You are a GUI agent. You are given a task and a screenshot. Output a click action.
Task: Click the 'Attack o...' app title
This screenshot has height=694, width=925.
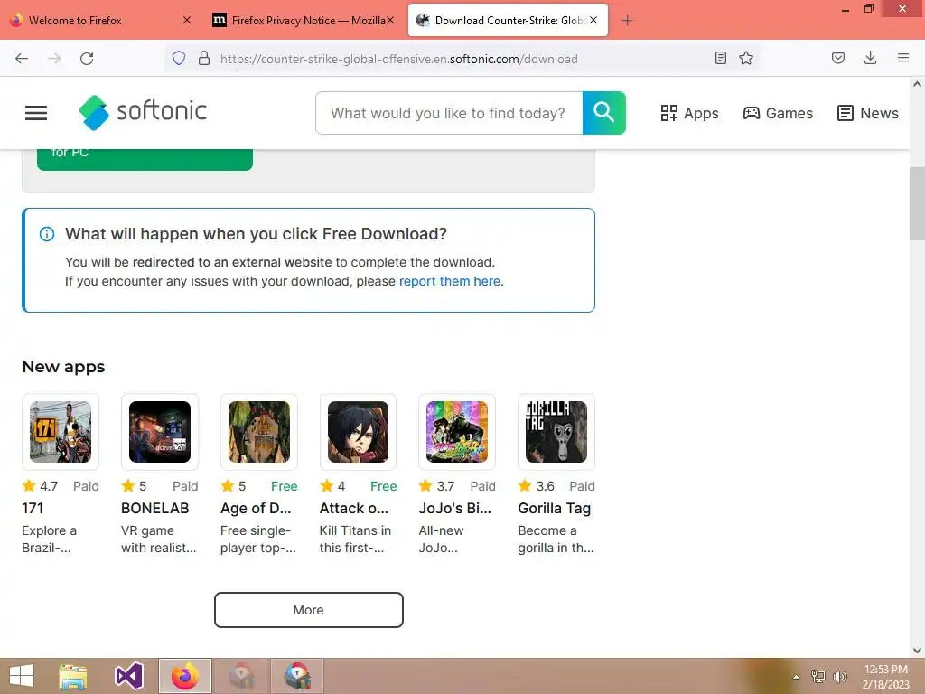[354, 508]
